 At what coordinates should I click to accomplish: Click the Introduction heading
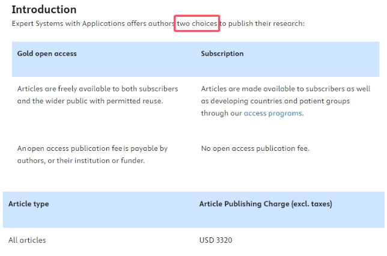44,10
